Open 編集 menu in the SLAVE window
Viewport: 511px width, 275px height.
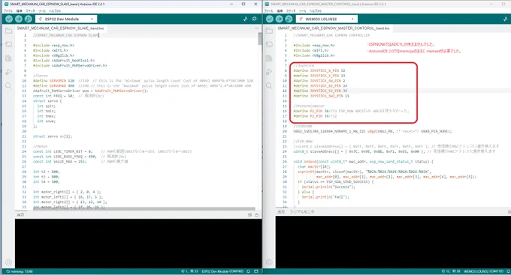point(20,10)
